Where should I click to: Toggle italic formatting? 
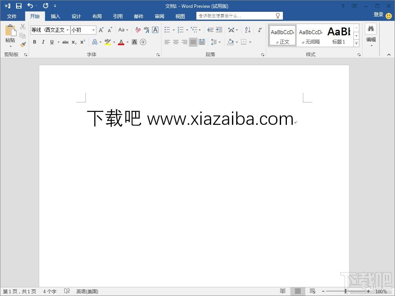[43, 42]
